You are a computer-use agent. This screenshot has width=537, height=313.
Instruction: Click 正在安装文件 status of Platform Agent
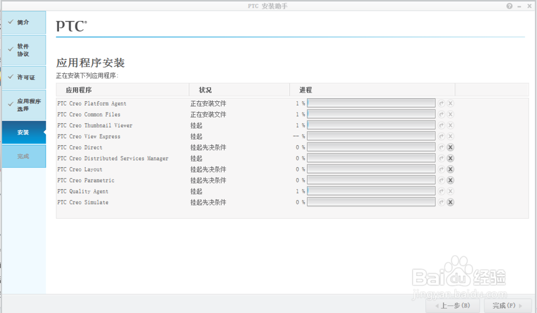pos(208,103)
